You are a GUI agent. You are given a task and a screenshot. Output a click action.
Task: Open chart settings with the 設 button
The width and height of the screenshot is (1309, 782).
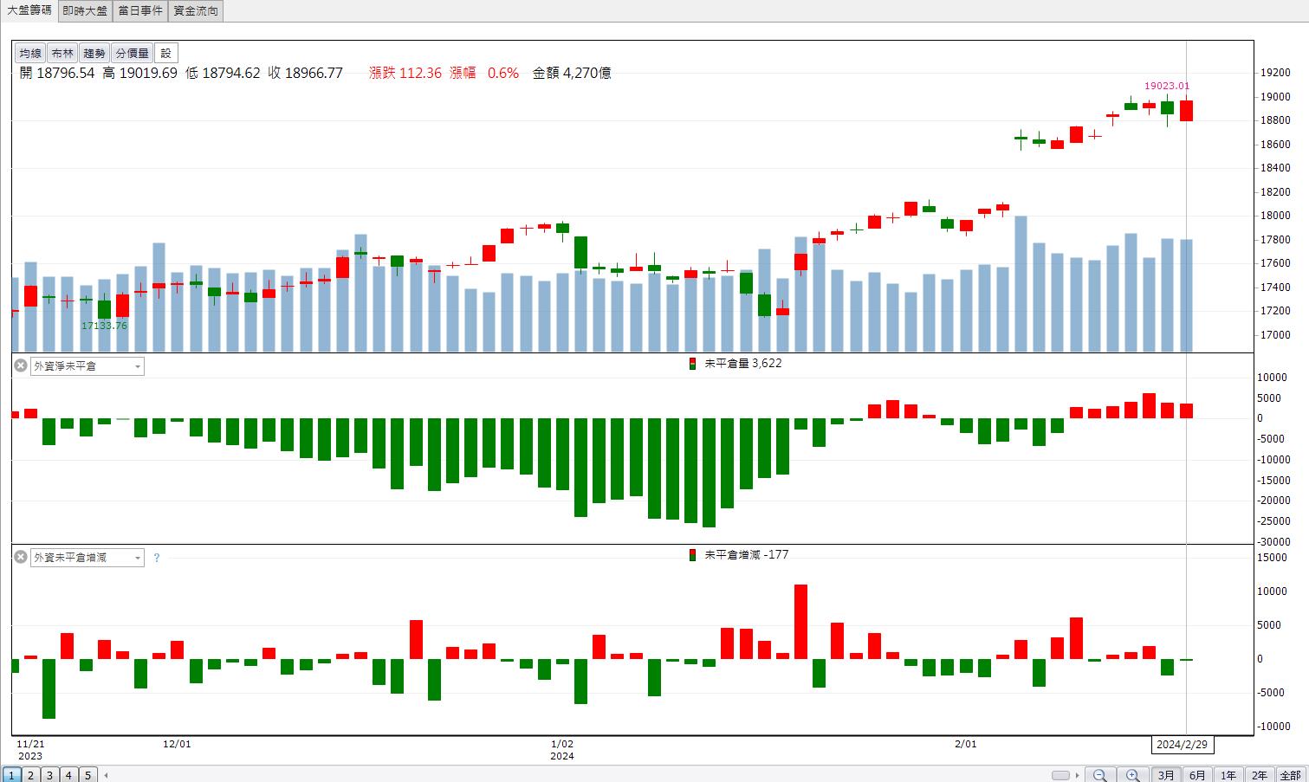click(x=166, y=54)
